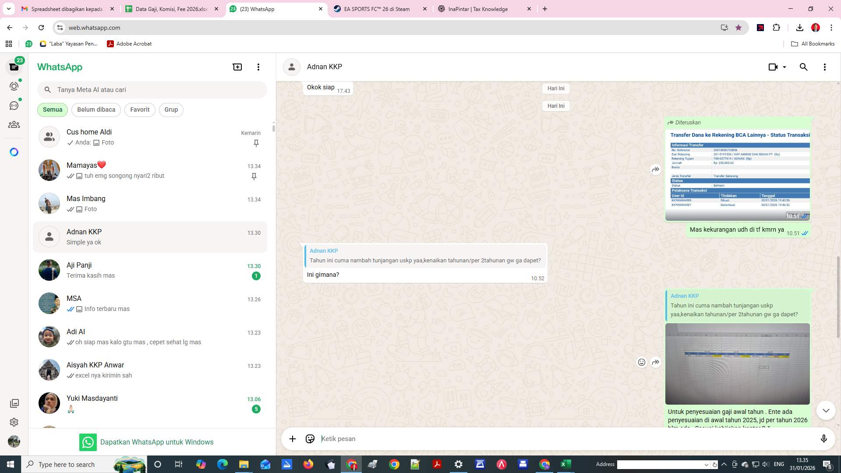The width and height of the screenshot is (841, 473).
Task: Open the Excel window from the taskbar
Action: coord(565,464)
